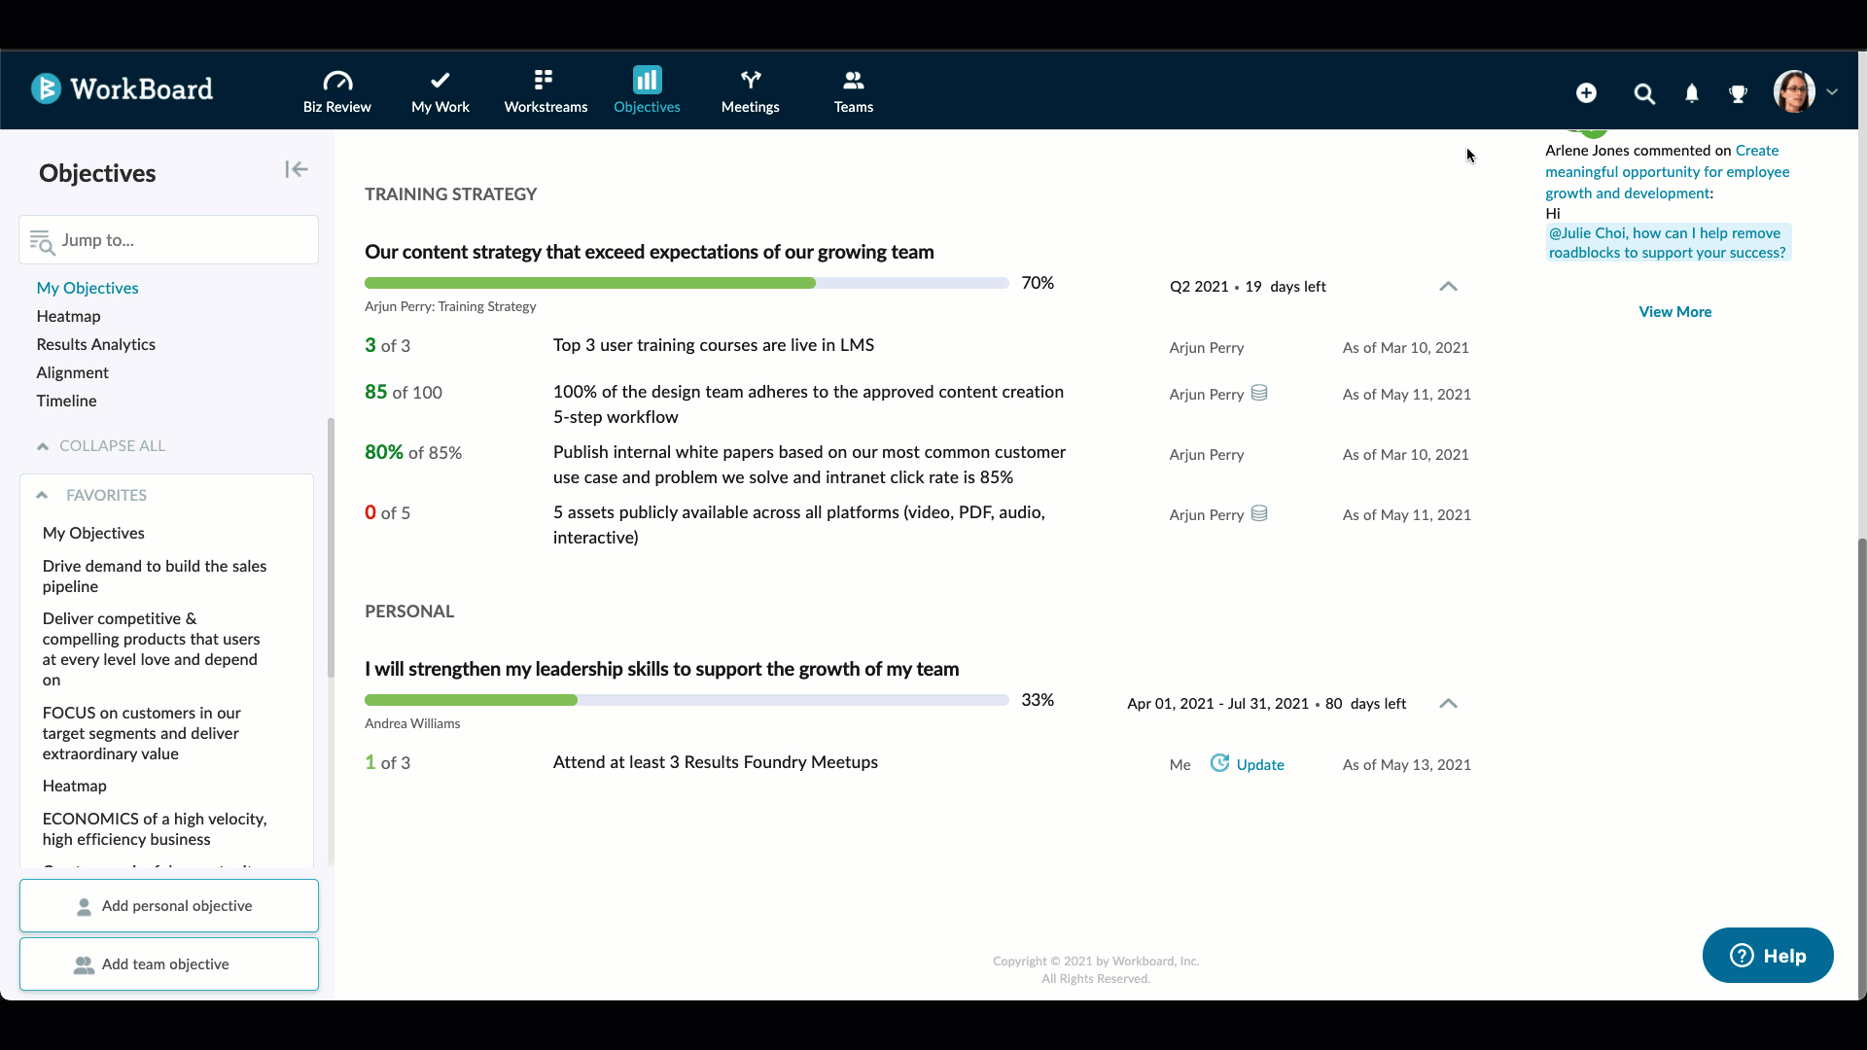Open 100% of design team adheres key result
The width and height of the screenshot is (1867, 1050).
[808, 404]
